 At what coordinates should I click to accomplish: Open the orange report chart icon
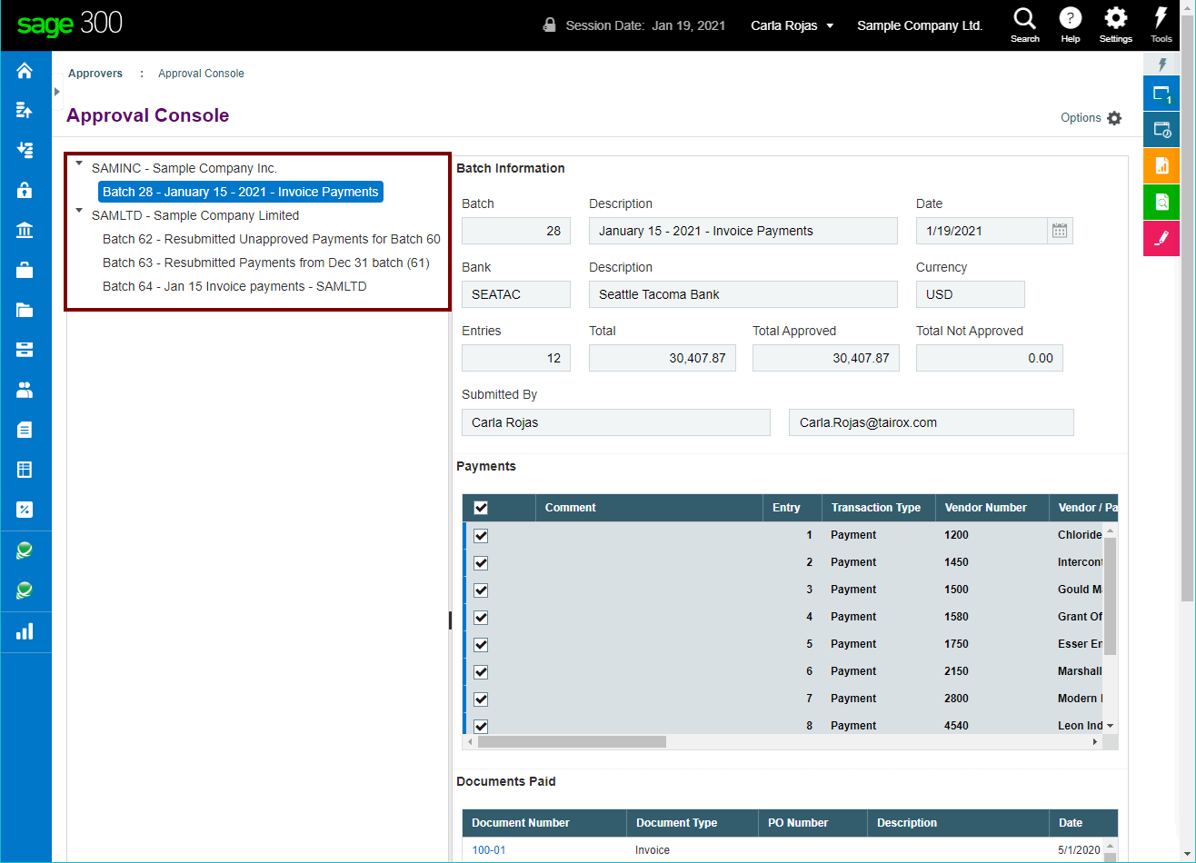1161,165
